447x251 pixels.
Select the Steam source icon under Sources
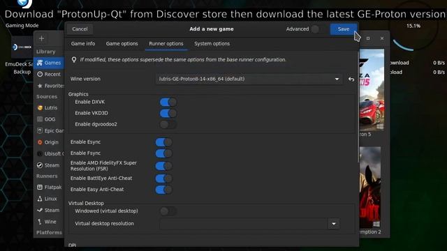coord(40,165)
